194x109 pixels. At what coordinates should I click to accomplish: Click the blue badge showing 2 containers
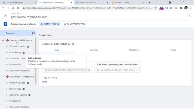(x=5, y=24)
